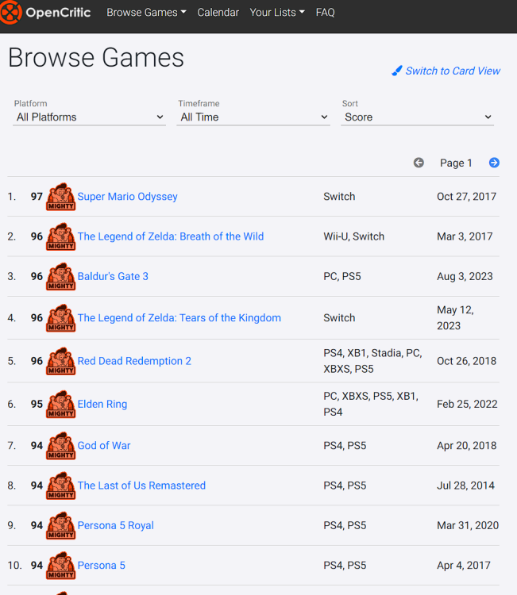This screenshot has height=595, width=517.
Task: Click the previous page left arrow
Action: 419,163
